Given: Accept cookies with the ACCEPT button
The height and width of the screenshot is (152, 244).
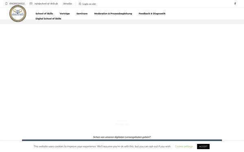Looking at the screenshot, I should tap(203, 146).
